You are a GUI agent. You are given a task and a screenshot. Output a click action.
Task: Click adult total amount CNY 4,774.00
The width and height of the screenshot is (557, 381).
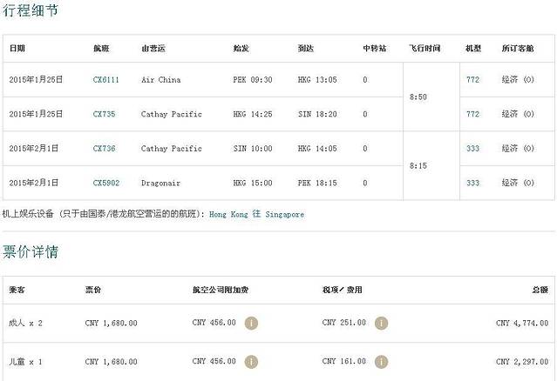pyautogui.click(x=521, y=323)
